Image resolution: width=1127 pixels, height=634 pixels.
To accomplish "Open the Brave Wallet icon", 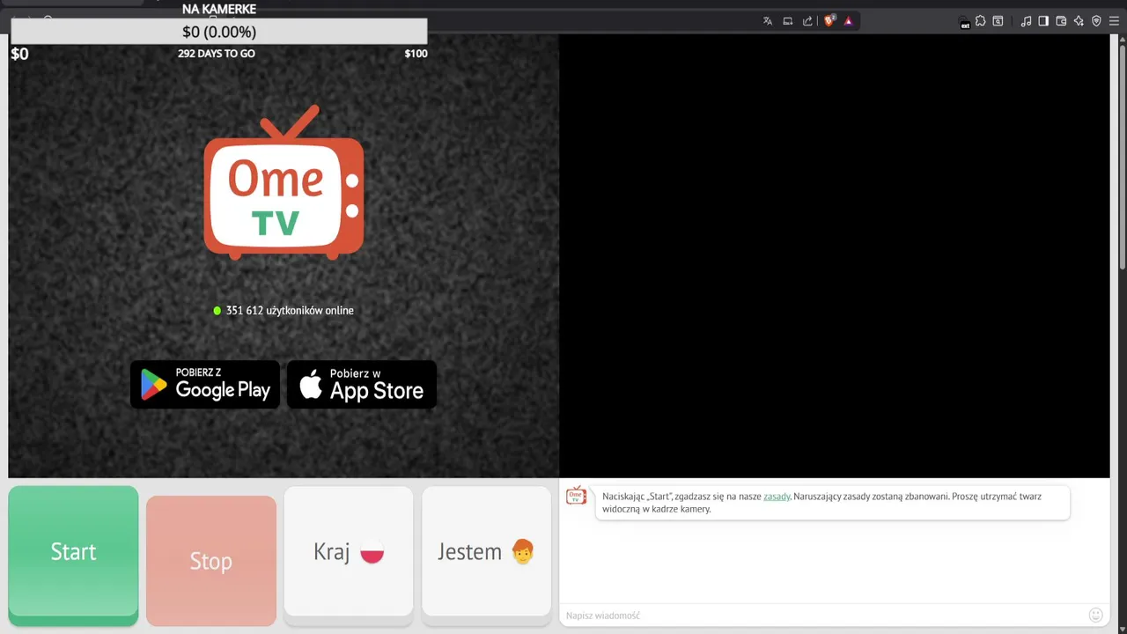I will coord(1061,21).
